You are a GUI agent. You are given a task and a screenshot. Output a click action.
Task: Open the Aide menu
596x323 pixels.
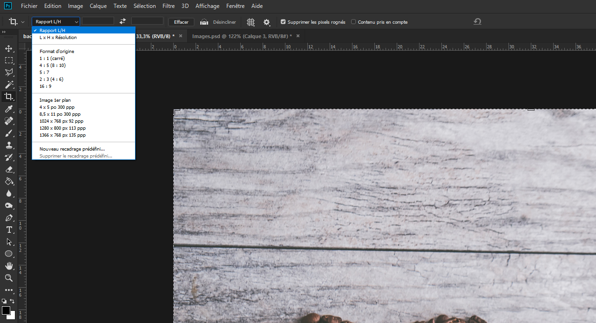[x=257, y=6]
